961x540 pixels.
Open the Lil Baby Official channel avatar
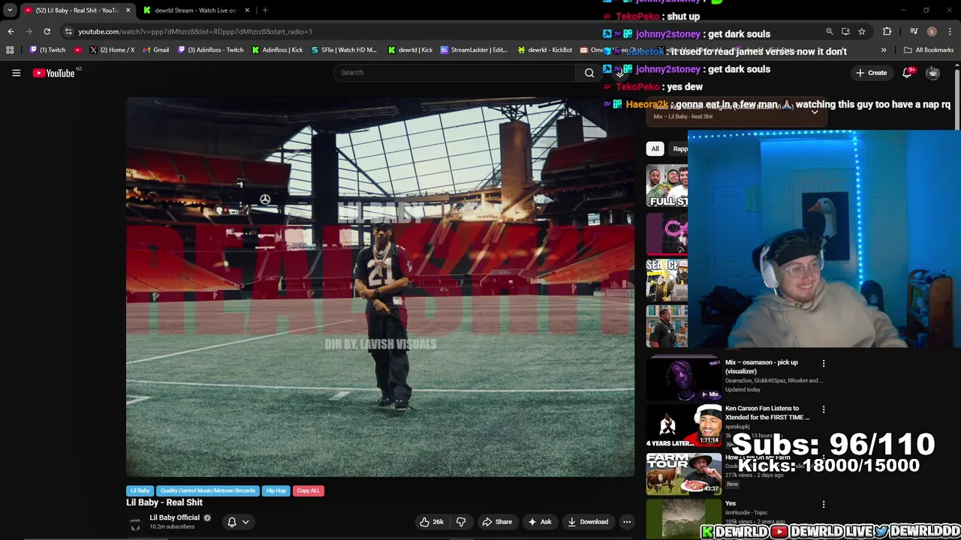(x=135, y=523)
